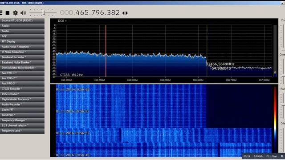Viewport: 285px width, 160px height.
Task: Open the CTCSS Decoder panel
Action: pyautogui.click(x=22, y=89)
